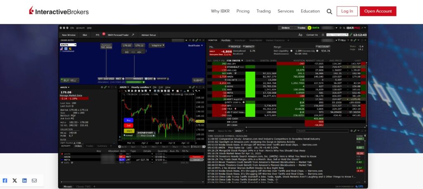Screen dimensions: 423x189
Task: Share page by email envelope icon
Action: click(34, 180)
